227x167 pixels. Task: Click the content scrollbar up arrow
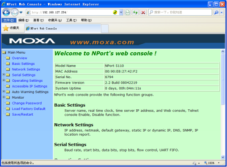[x=223, y=51]
